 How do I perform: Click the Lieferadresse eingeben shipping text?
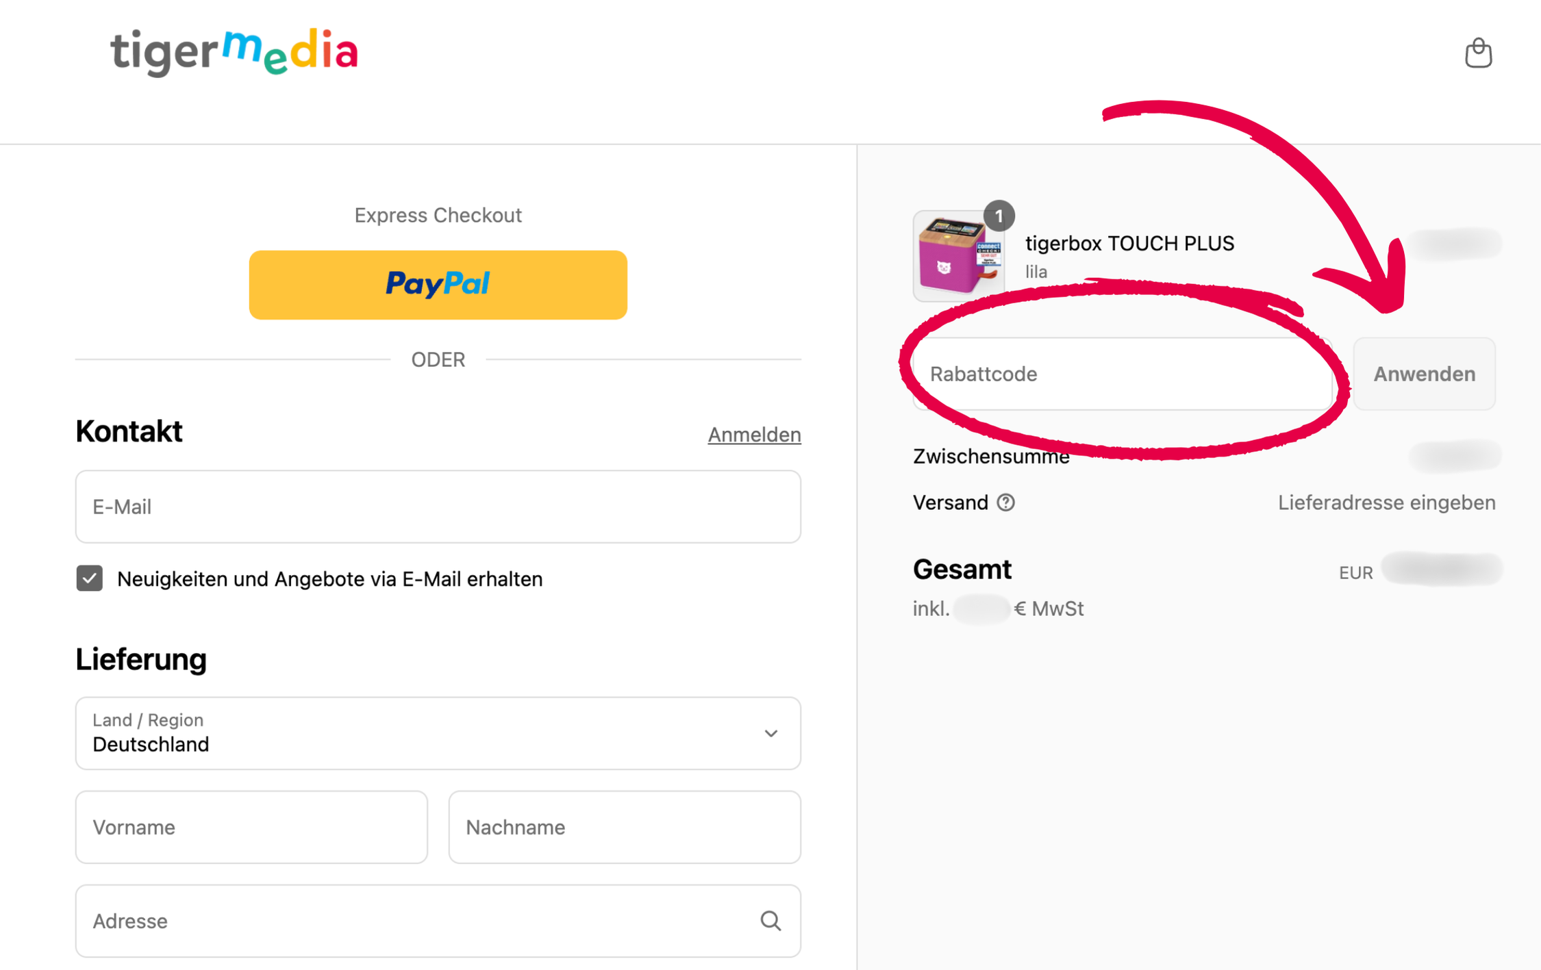(x=1386, y=502)
